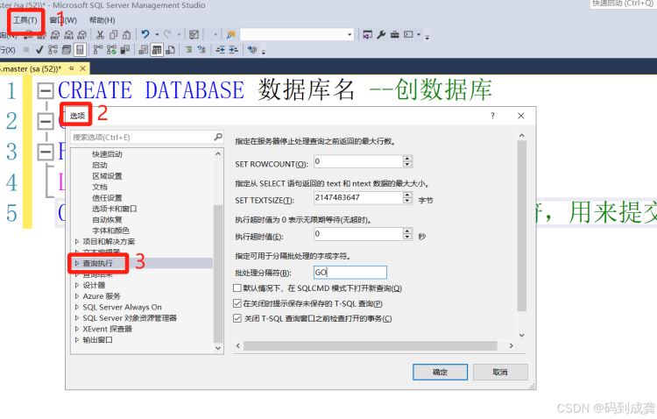Click the Undo arrow icon

point(145,34)
